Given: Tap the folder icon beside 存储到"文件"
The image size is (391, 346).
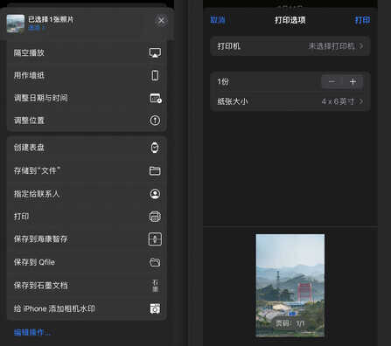Looking at the screenshot, I should coord(155,170).
